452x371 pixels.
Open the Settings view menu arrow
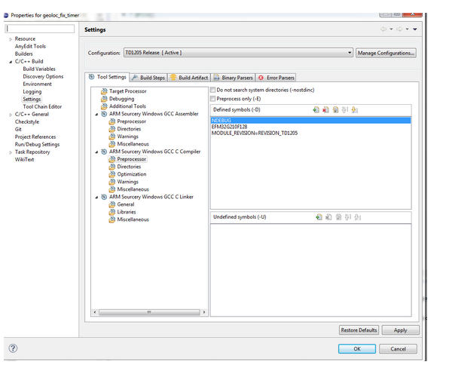pyautogui.click(x=415, y=29)
